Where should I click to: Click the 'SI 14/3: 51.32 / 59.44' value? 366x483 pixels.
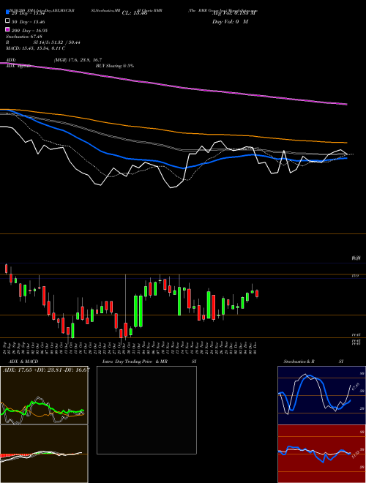(57, 42)
